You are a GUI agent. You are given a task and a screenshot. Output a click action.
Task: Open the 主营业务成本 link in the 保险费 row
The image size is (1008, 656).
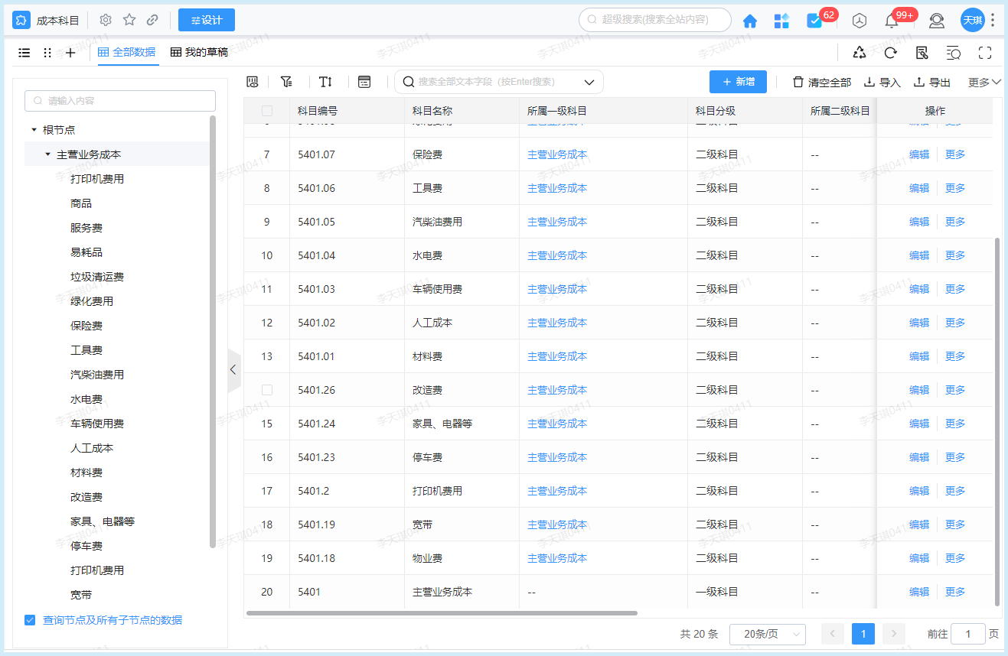556,154
